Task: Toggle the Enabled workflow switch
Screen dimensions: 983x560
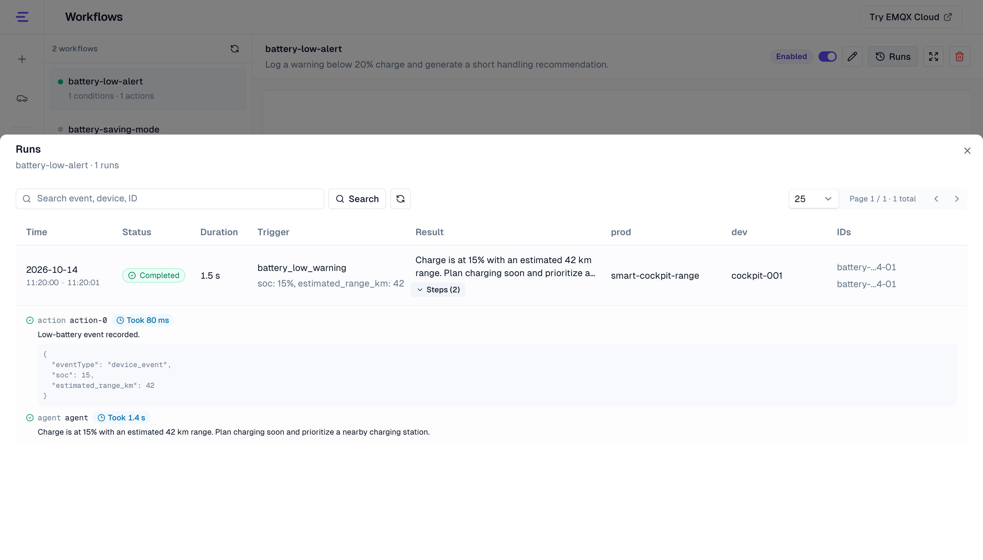Action: point(827,57)
